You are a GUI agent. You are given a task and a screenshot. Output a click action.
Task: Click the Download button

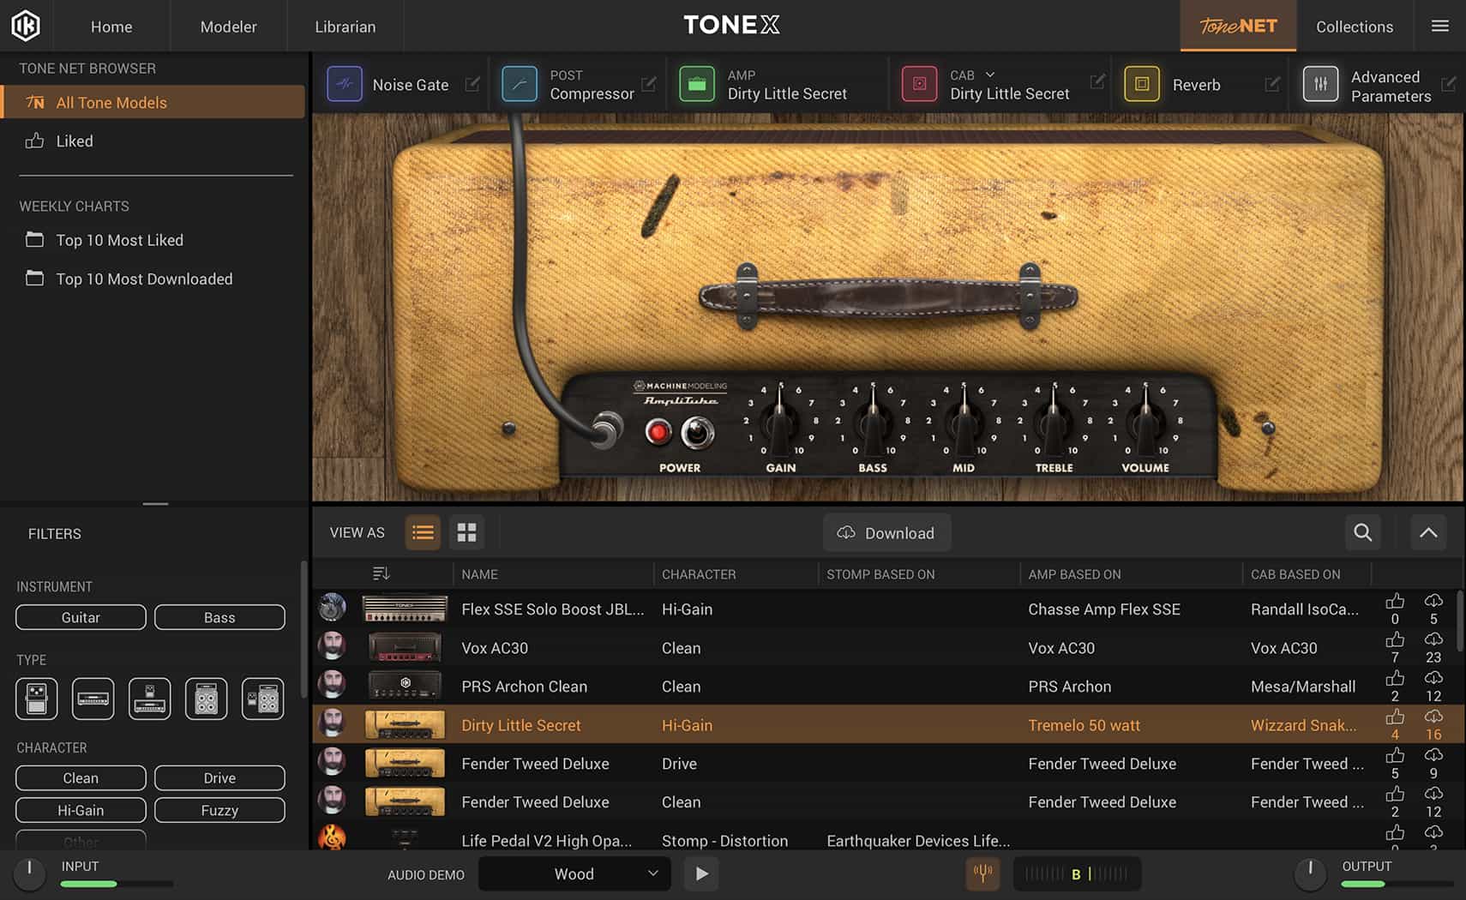coord(886,532)
